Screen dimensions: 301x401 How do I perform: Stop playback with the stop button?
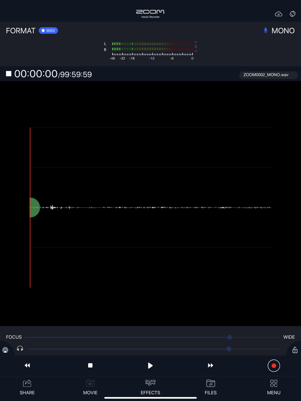point(90,365)
